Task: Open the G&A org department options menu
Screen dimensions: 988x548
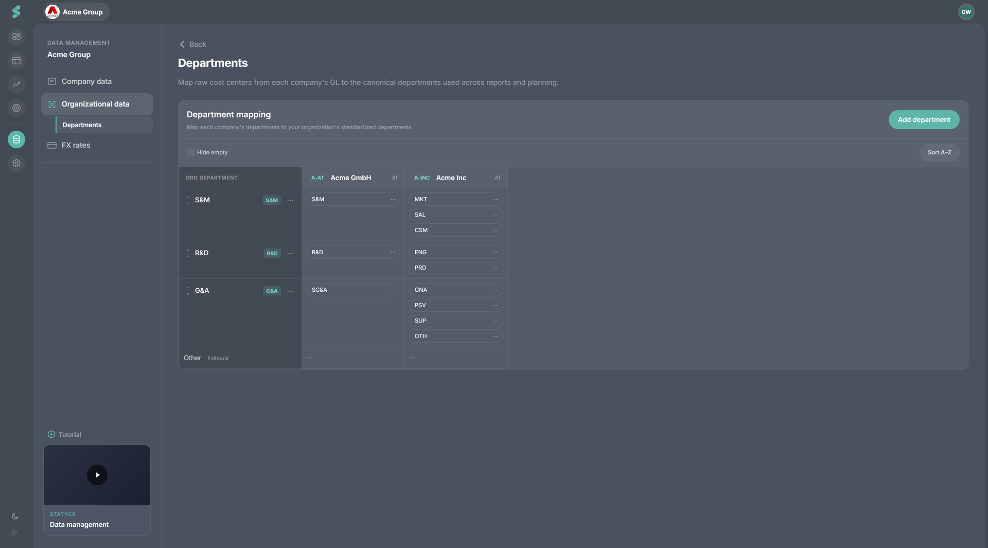Action: click(x=290, y=291)
